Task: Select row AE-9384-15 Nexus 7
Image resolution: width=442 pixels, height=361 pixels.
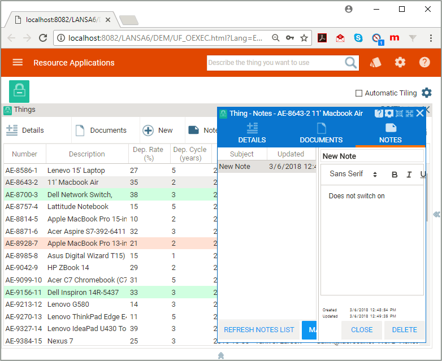Action: point(111,341)
